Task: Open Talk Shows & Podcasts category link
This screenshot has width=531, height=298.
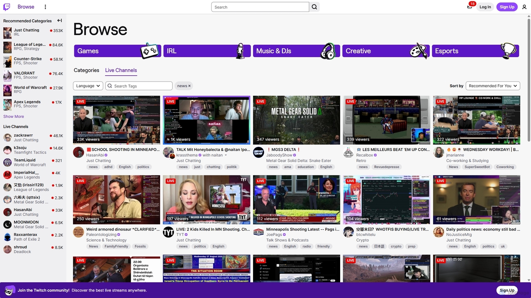Action: click(287, 240)
